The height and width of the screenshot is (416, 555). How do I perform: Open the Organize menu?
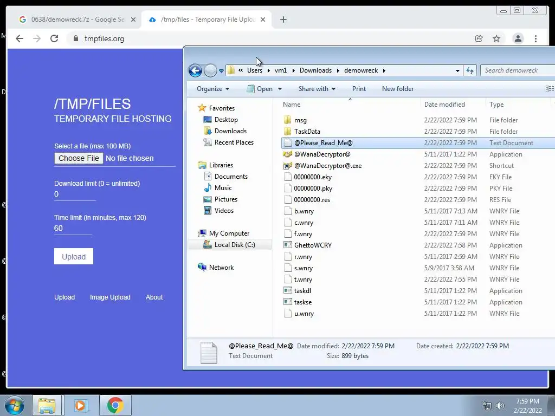click(x=212, y=89)
